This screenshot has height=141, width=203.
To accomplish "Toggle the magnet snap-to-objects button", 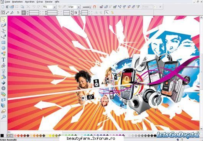I will click(95, 7).
